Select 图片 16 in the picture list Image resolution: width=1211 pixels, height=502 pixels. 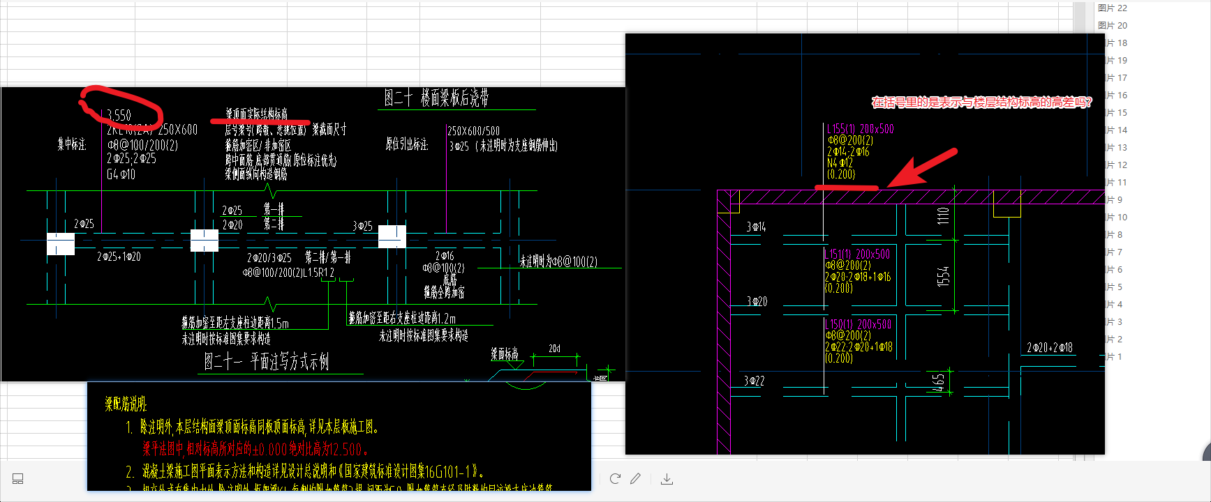pyautogui.click(x=1117, y=95)
